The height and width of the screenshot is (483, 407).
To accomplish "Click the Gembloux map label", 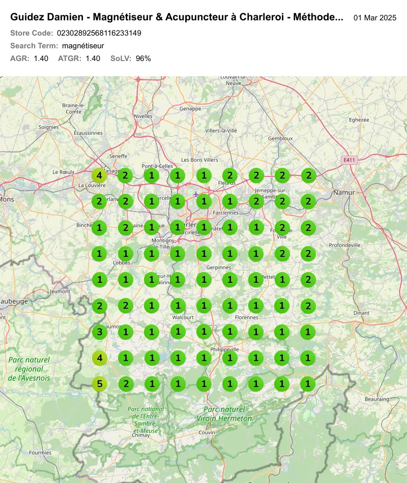I will tap(280, 138).
